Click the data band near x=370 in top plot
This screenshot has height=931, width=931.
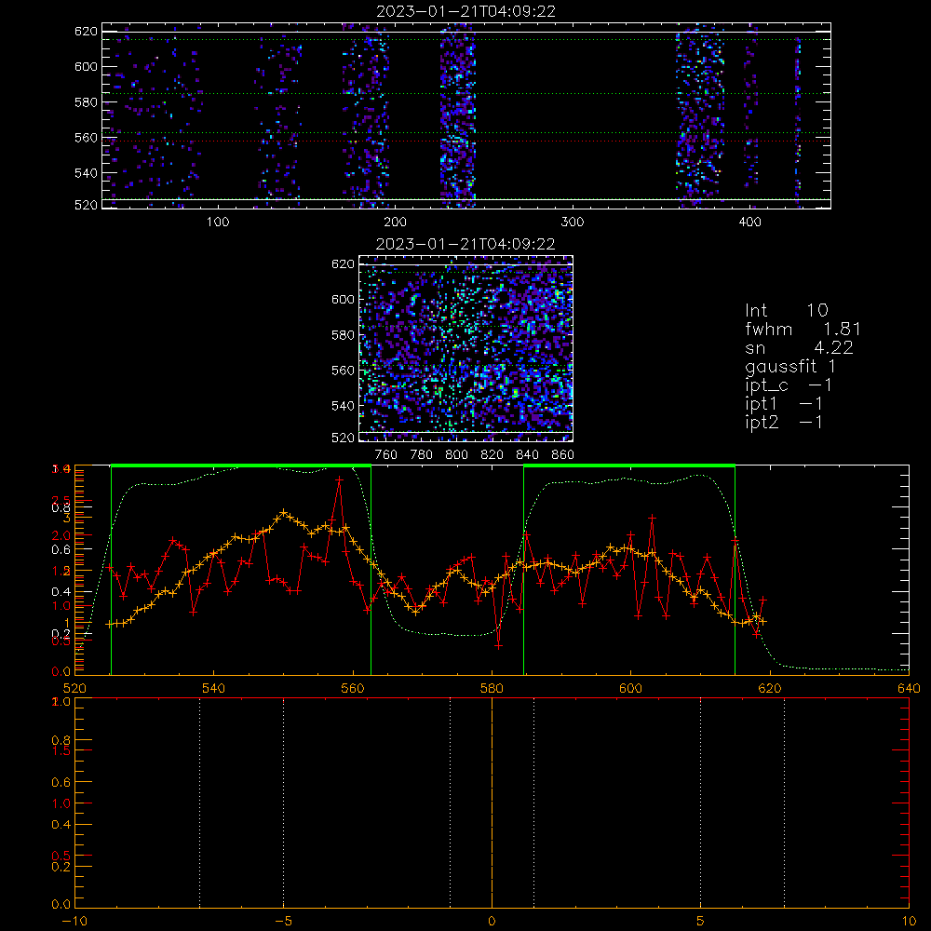[x=700, y=115]
